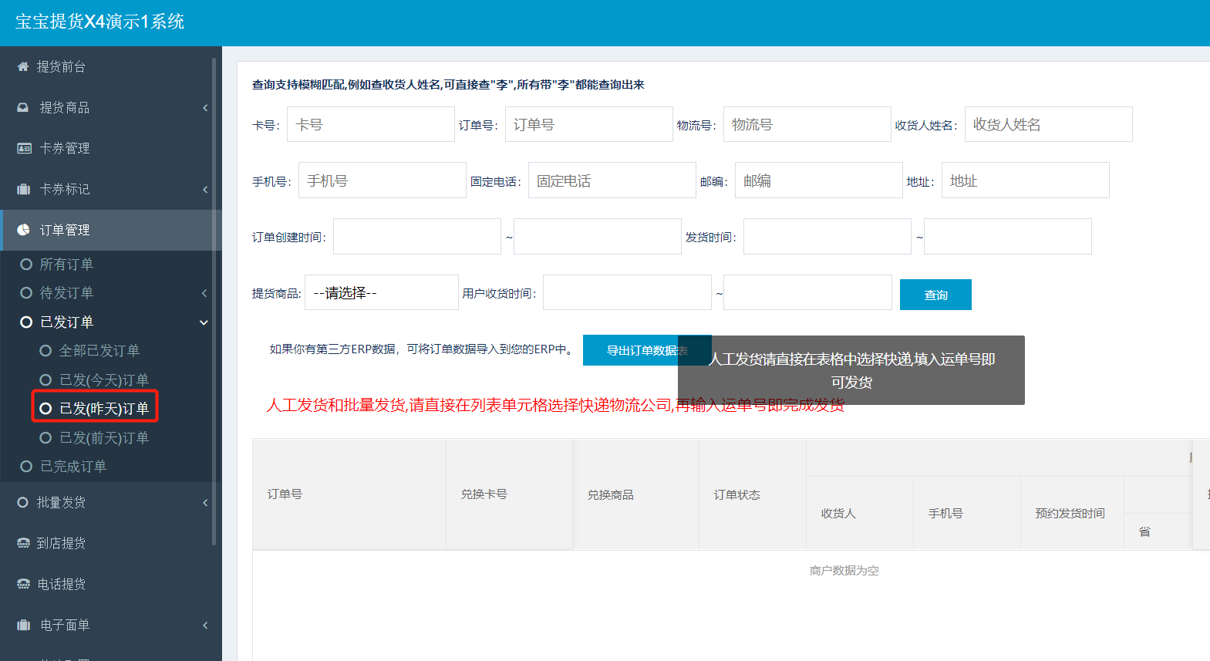Click the blue 查询 button
The image size is (1210, 661).
click(x=935, y=295)
